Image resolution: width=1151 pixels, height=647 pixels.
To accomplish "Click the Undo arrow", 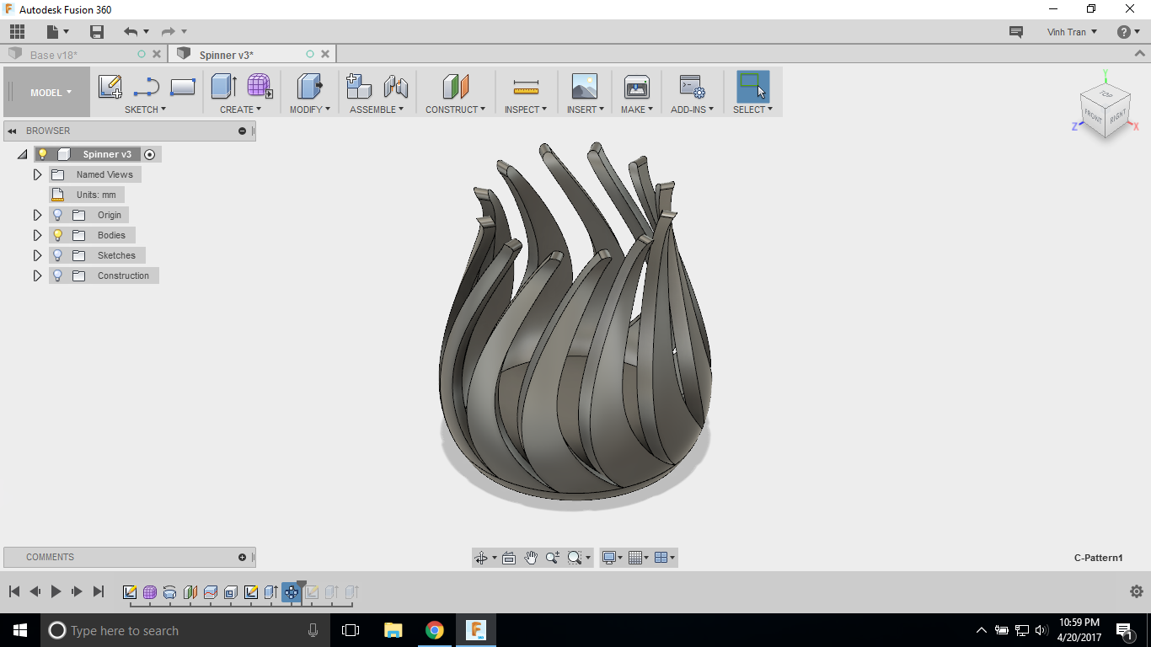I will click(131, 32).
